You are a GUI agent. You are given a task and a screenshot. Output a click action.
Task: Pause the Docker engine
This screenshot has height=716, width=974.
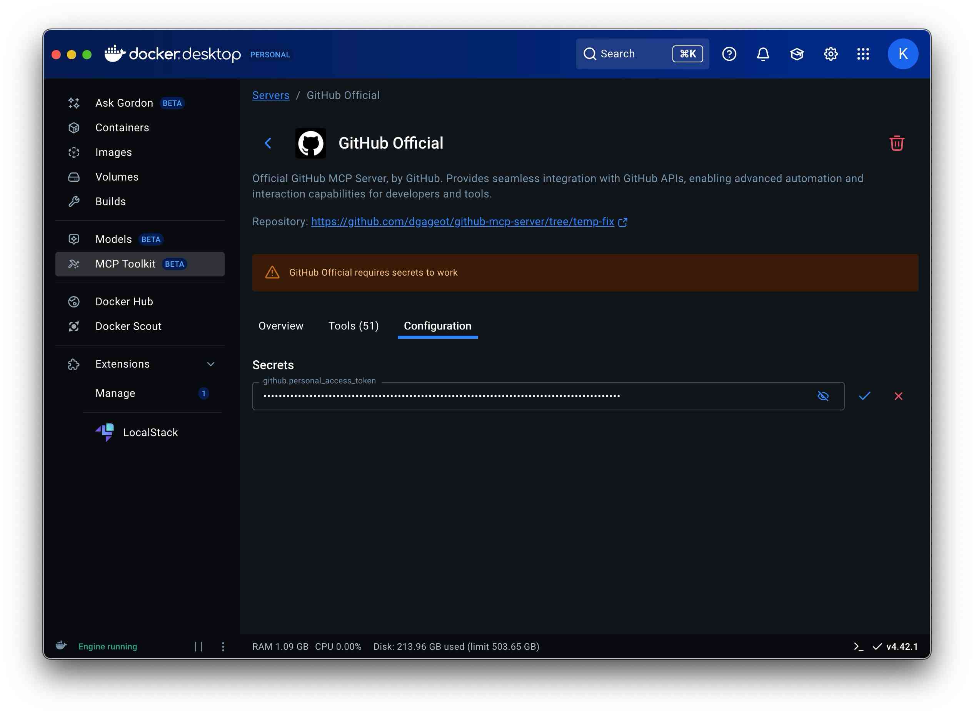198,646
